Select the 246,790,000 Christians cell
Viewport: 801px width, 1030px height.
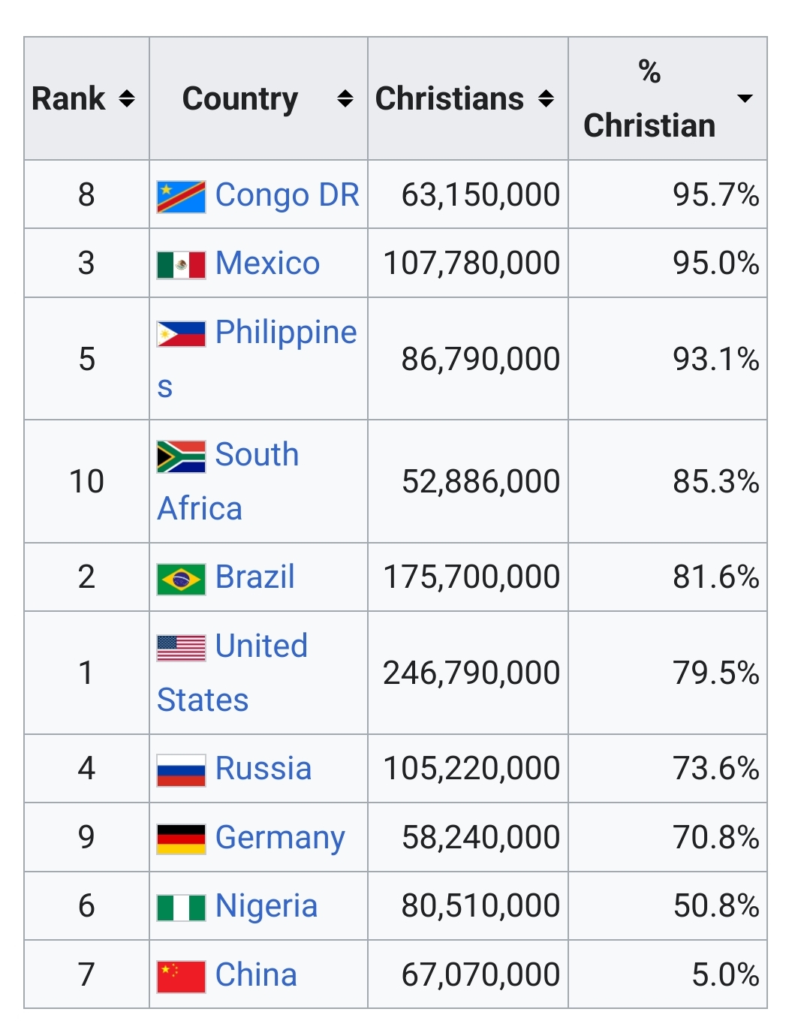click(x=471, y=673)
